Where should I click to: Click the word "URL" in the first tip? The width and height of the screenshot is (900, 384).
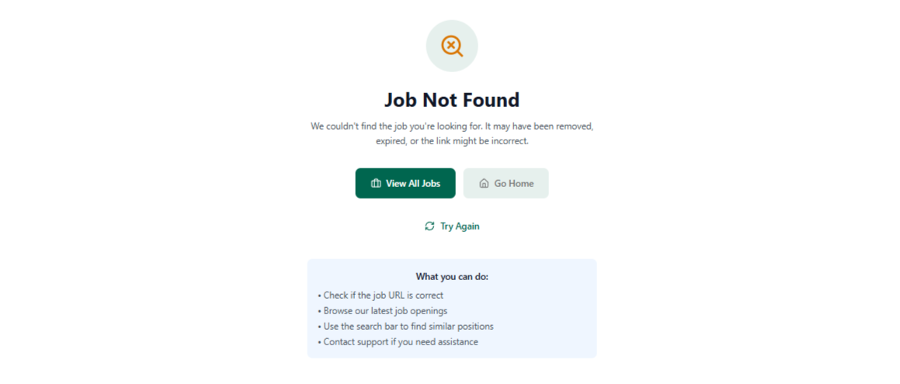[x=393, y=296]
